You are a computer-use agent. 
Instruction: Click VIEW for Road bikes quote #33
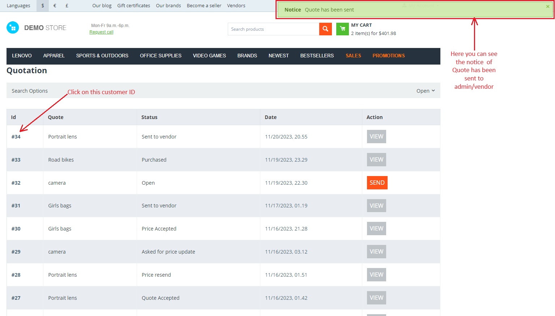tap(376, 159)
